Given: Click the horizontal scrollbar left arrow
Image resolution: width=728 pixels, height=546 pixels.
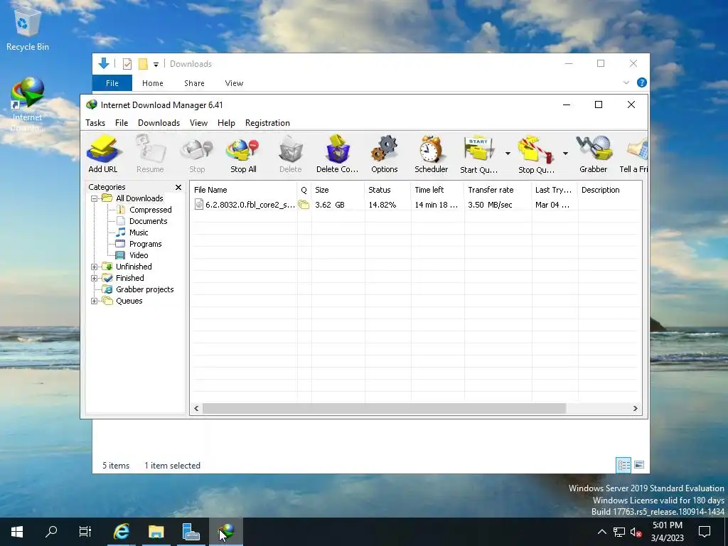Looking at the screenshot, I should pos(196,409).
